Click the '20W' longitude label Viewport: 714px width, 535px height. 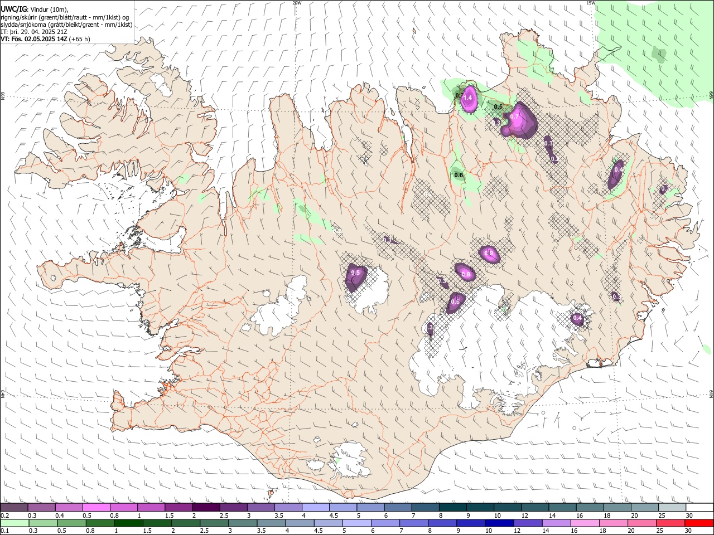[x=297, y=3]
